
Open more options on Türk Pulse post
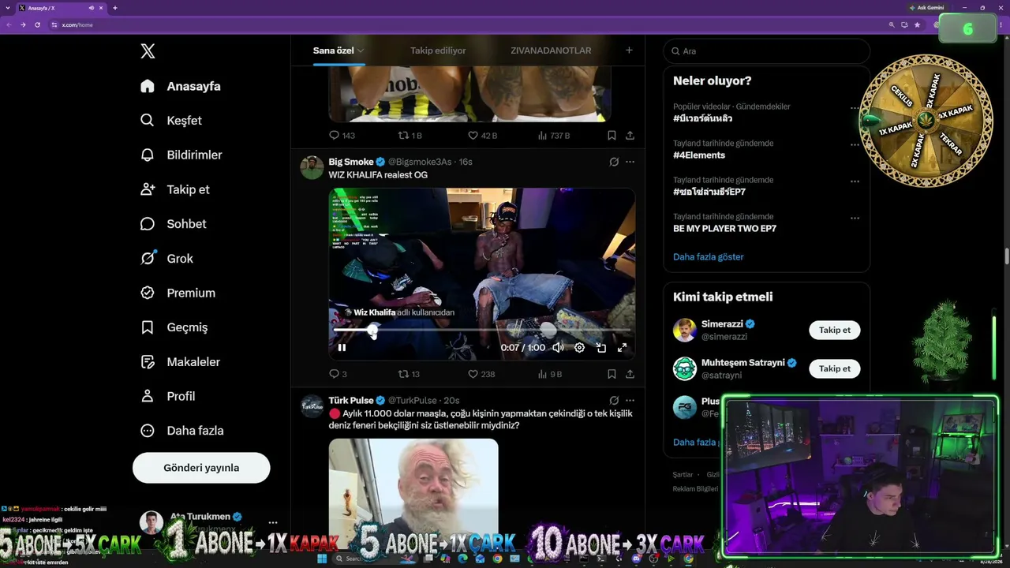pyautogui.click(x=630, y=400)
